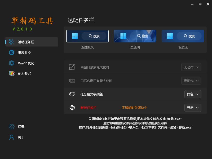This screenshot has height=159, width=212.
Task: Click the 设置 gear icon
Action: click(x=12, y=127)
